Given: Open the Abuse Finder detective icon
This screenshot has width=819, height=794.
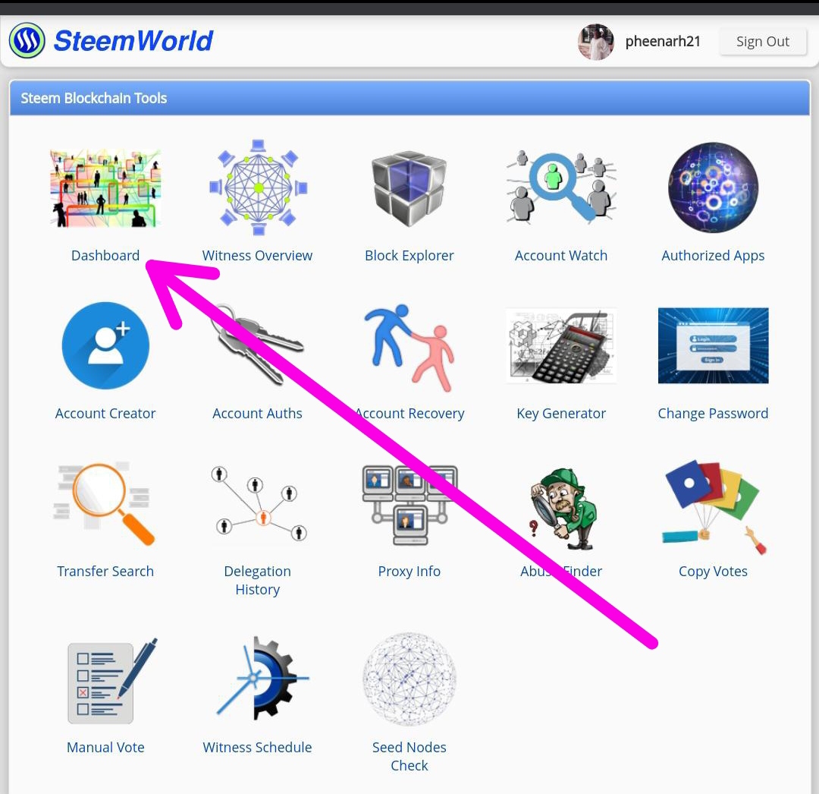Looking at the screenshot, I should [x=563, y=509].
